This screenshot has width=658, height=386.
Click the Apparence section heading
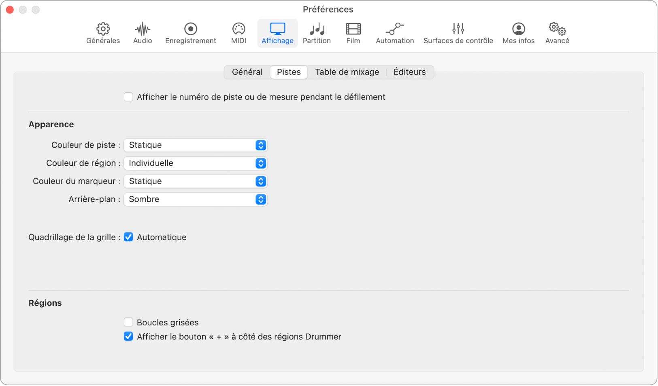click(51, 124)
